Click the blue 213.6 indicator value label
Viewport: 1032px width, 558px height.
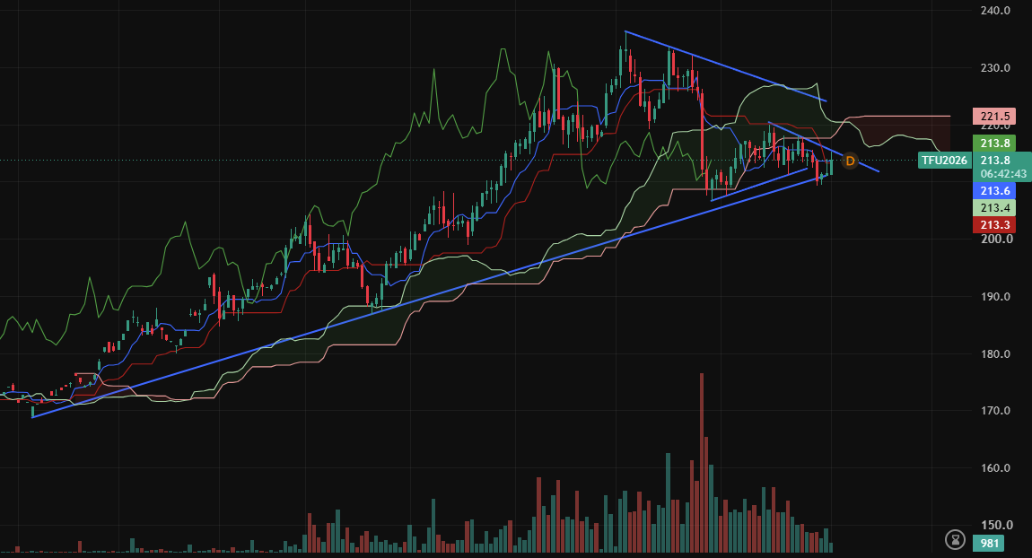point(993,191)
